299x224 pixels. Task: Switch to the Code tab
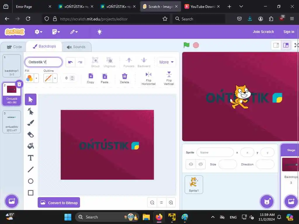pos(14,47)
